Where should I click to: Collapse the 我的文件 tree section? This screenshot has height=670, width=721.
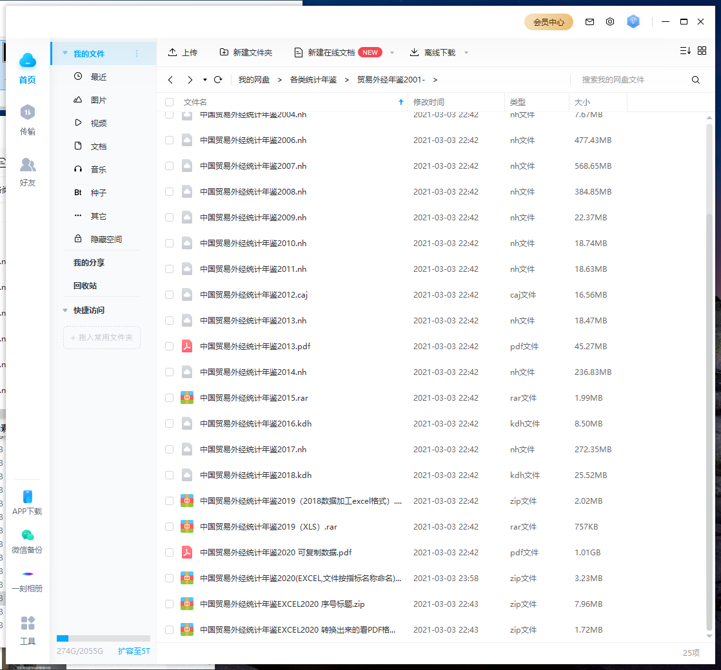coord(65,53)
